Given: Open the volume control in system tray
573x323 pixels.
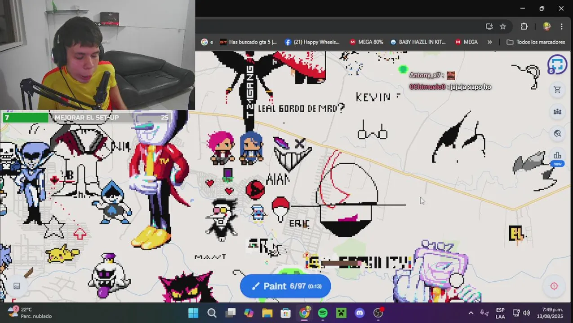Looking at the screenshot, I should point(526,313).
